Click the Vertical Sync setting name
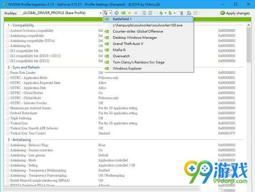Screen dimensions: 255x192 coord(19,123)
